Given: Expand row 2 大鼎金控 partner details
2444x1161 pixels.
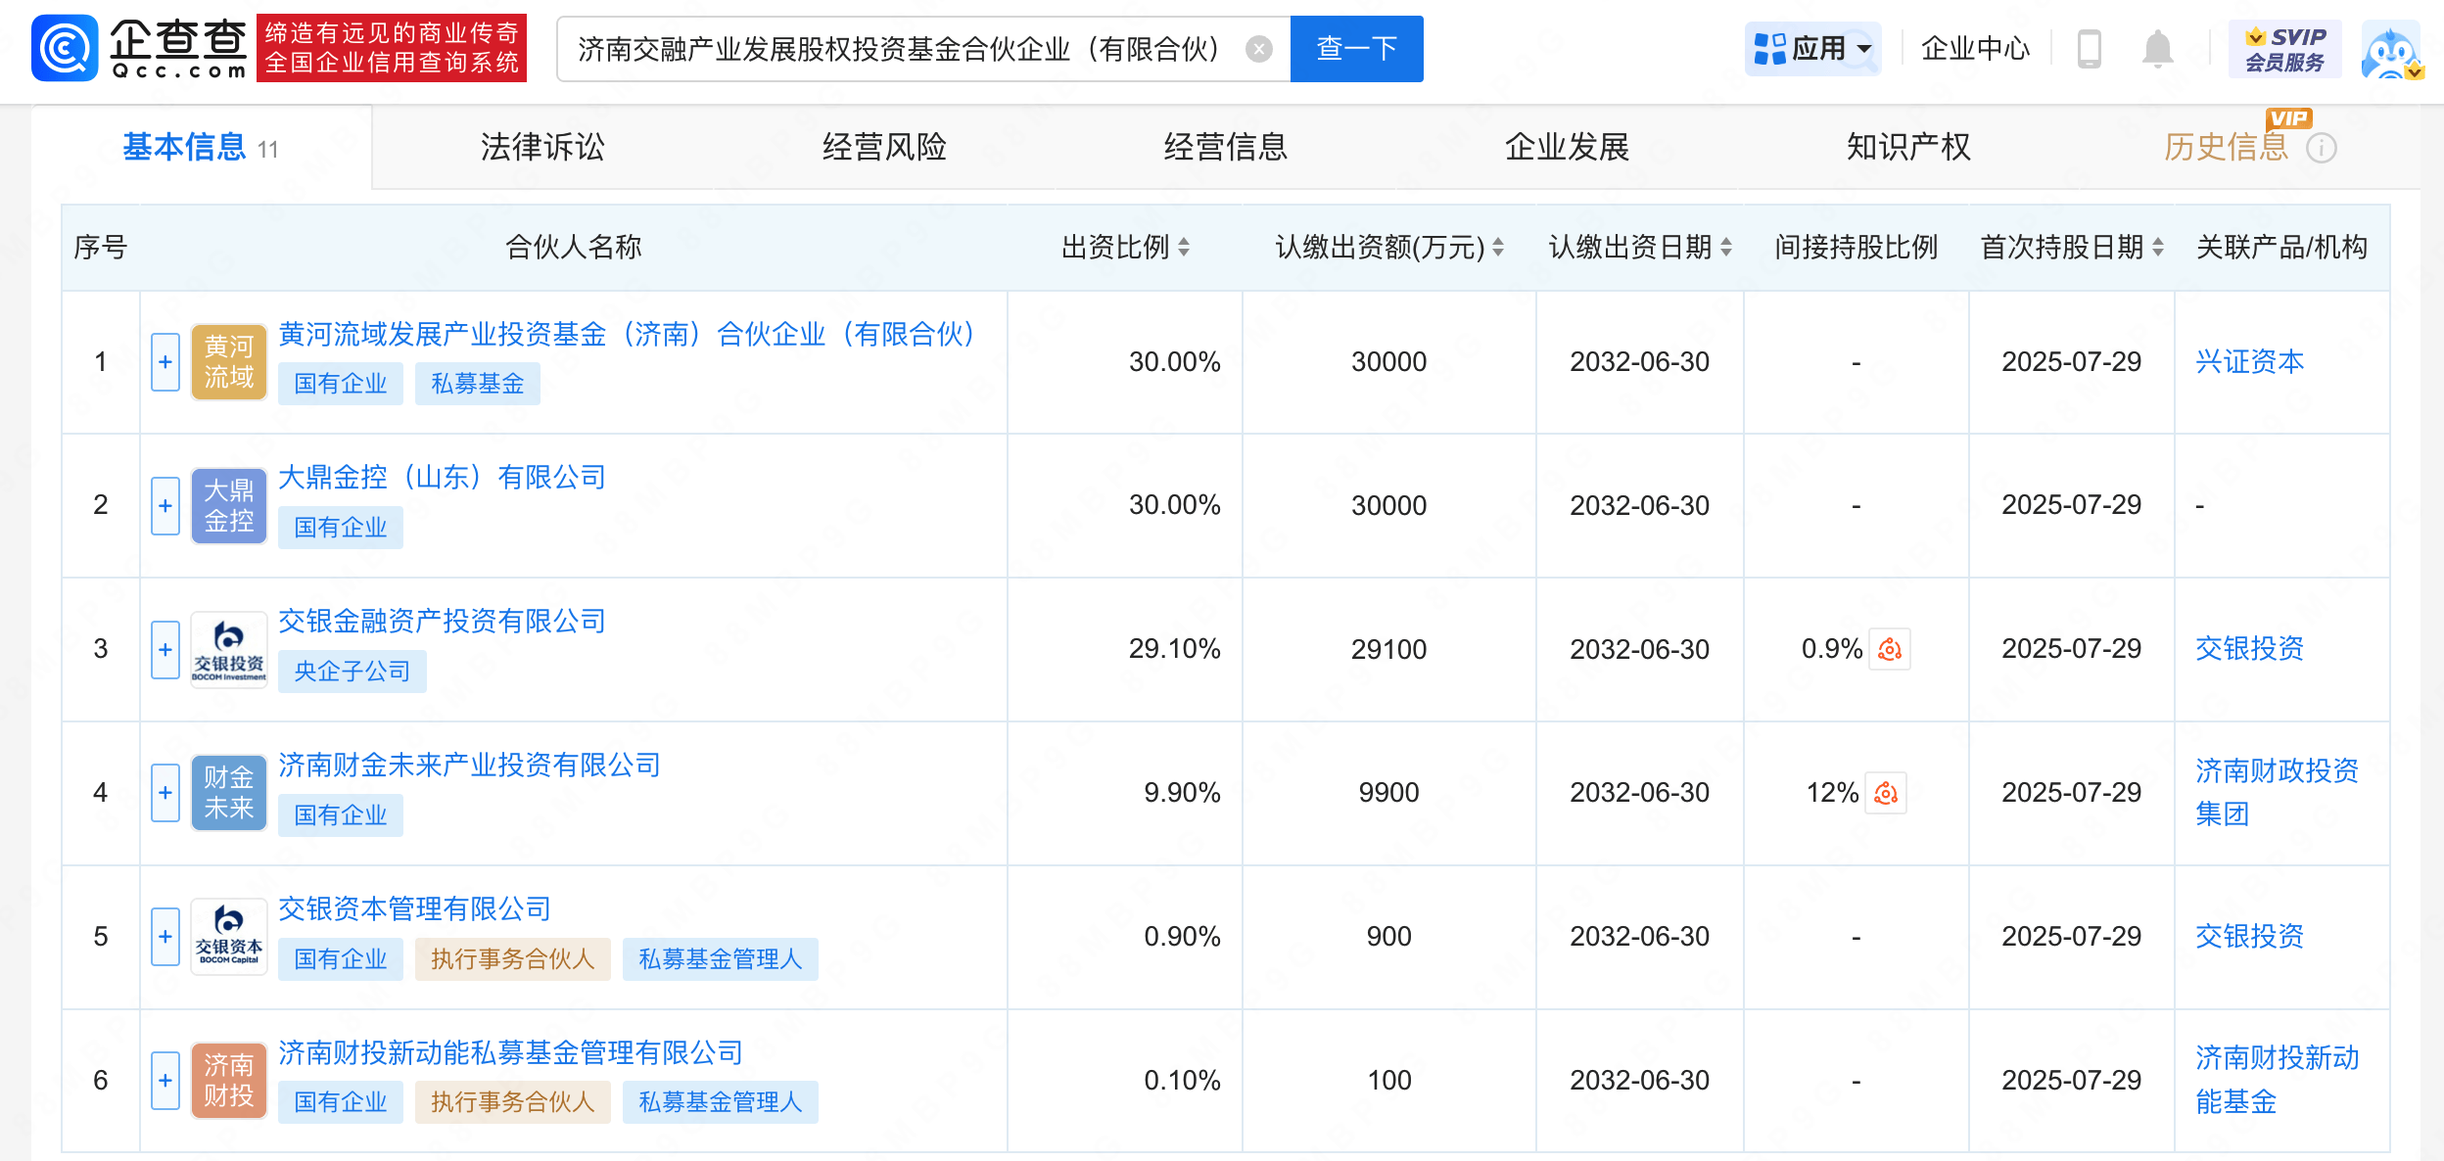Looking at the screenshot, I should 165,506.
